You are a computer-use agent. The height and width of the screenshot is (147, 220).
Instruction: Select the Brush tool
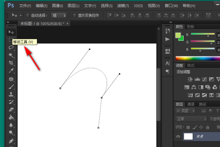(x=11, y=86)
